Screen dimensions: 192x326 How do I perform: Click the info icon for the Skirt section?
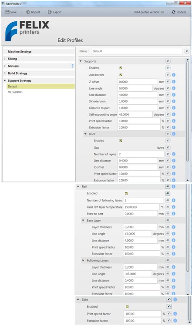[x=175, y=299]
